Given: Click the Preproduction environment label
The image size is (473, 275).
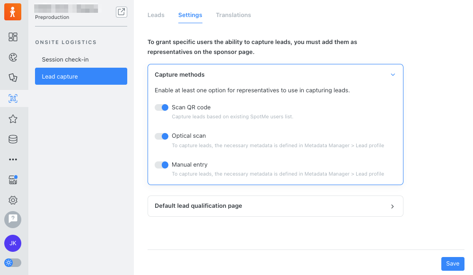Looking at the screenshot, I should [52, 17].
